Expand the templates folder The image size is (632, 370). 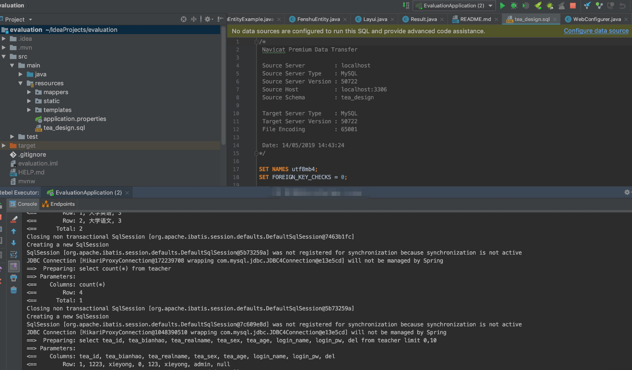tap(29, 110)
